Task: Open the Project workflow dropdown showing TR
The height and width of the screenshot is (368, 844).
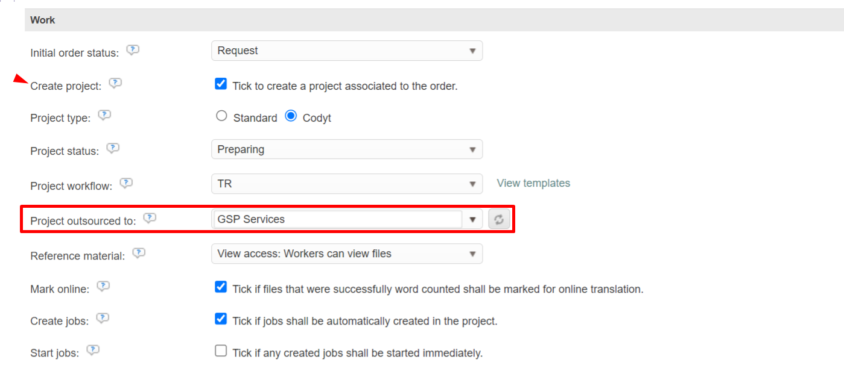Action: point(346,184)
